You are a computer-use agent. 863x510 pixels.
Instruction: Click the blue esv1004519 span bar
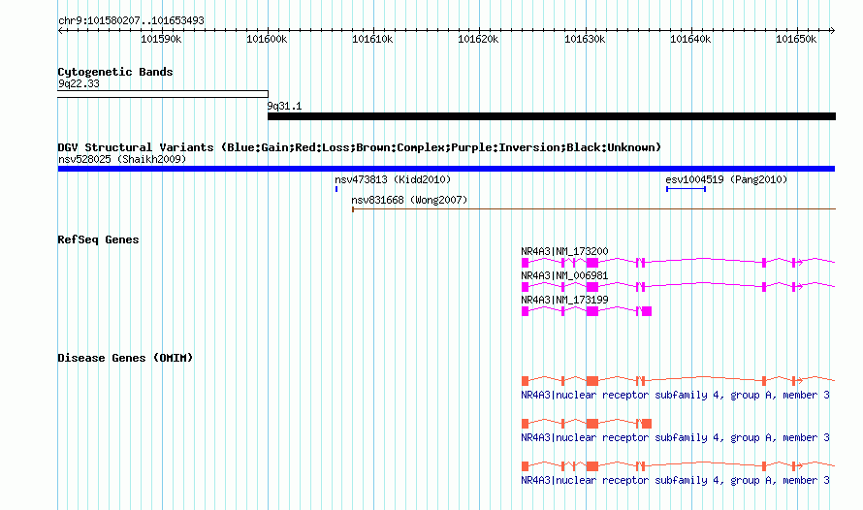pos(686,189)
